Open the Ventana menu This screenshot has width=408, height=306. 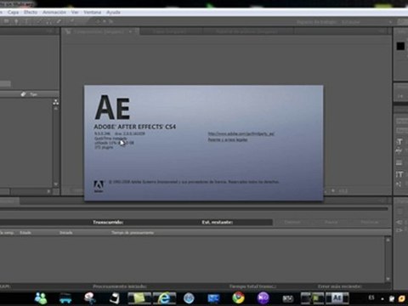[93, 12]
